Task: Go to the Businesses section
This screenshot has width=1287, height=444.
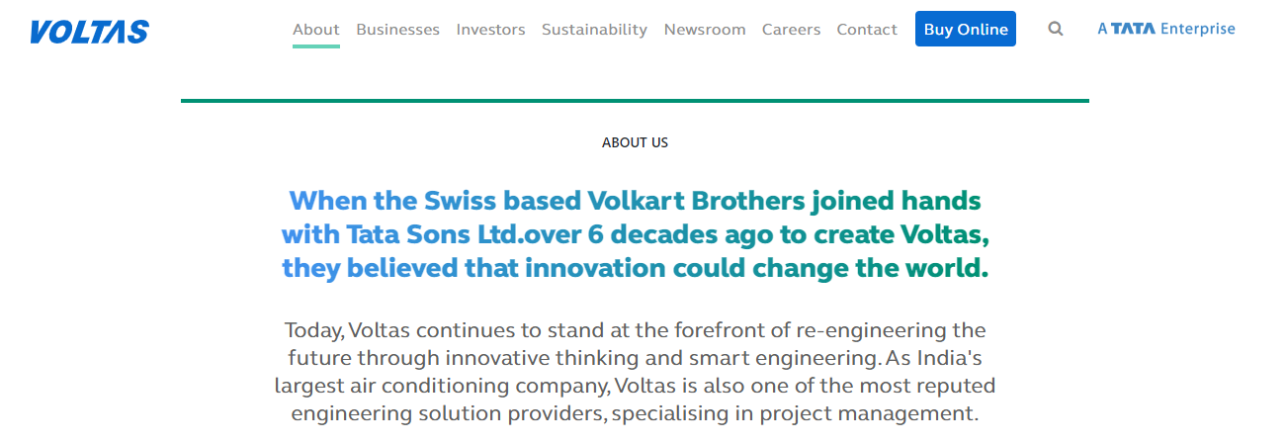Action: 397,30
